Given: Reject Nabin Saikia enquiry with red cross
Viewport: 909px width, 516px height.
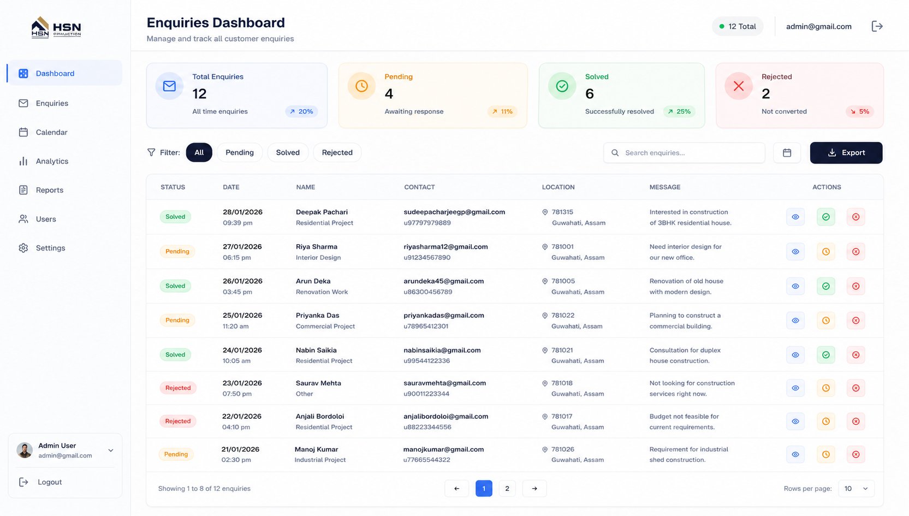Looking at the screenshot, I should tap(856, 355).
